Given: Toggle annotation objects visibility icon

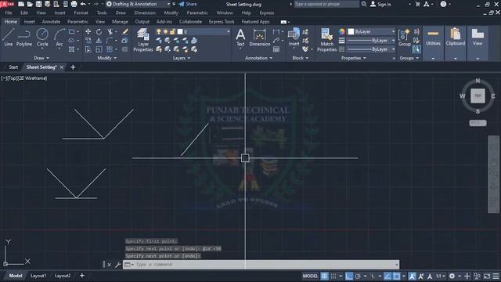Looking at the screenshot, I should point(413,276).
